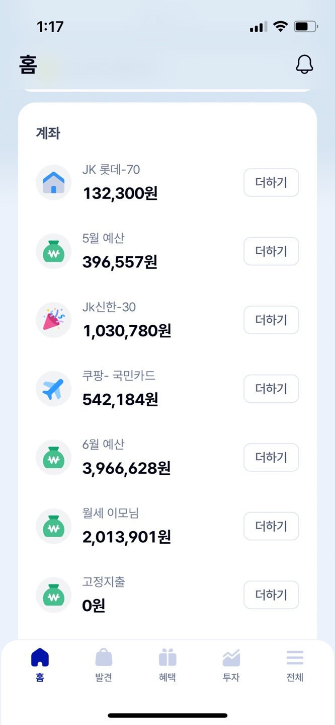Open the notification bell icon

click(x=304, y=64)
